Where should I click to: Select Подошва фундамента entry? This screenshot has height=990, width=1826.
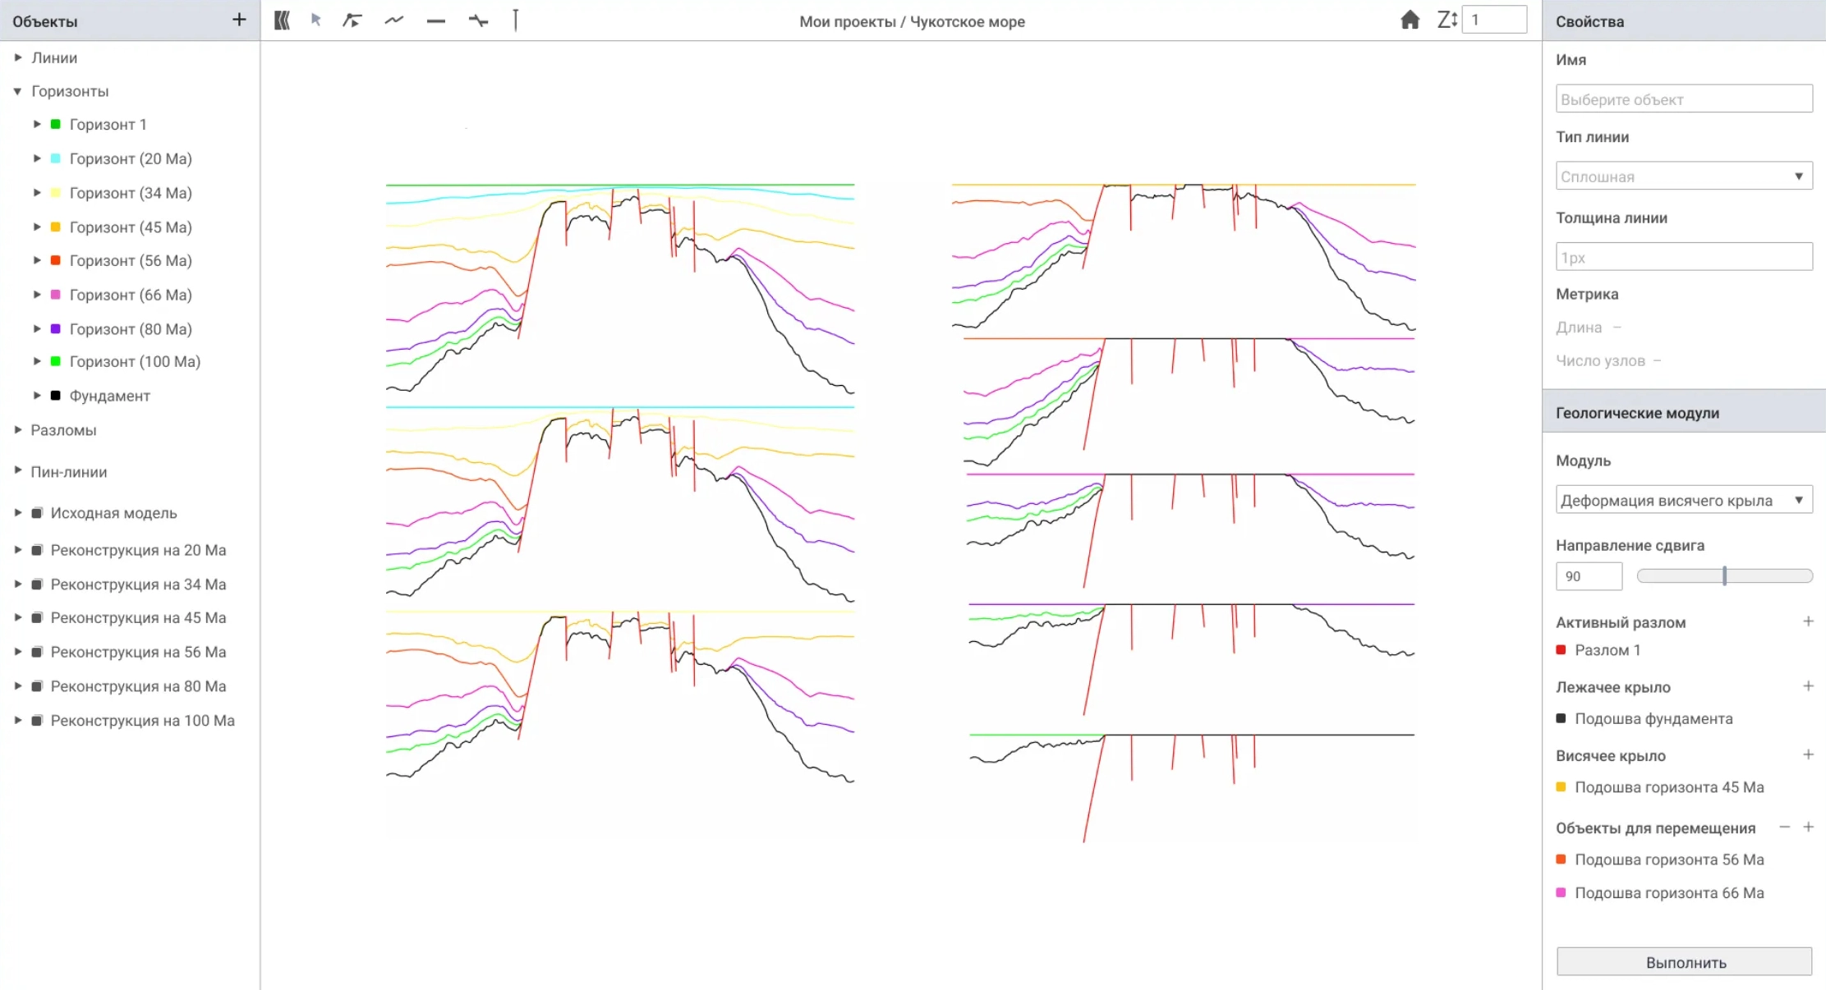(x=1644, y=718)
